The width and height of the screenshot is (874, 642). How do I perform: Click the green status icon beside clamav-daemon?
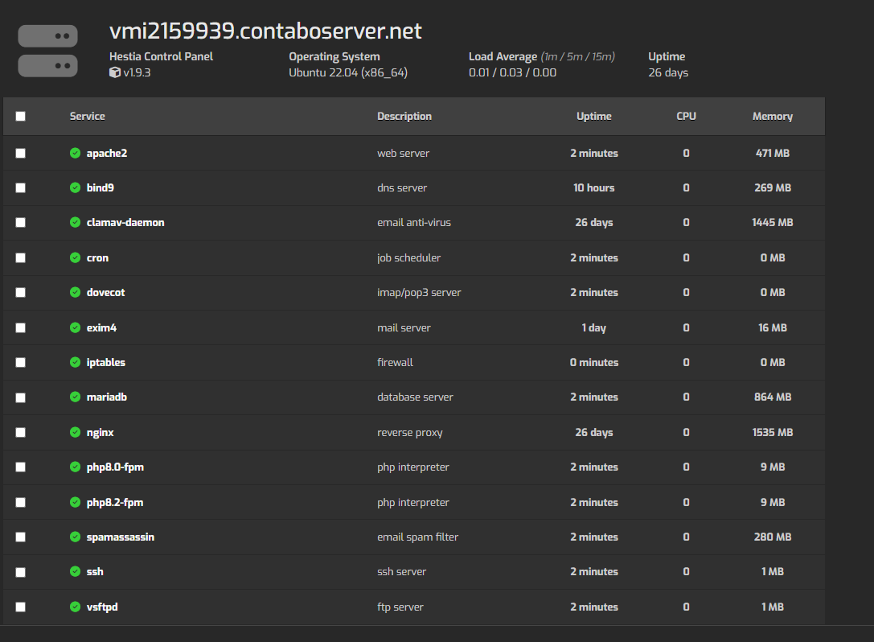76,222
